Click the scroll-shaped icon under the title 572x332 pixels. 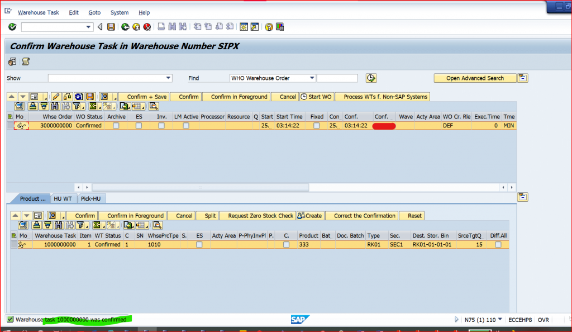26,61
